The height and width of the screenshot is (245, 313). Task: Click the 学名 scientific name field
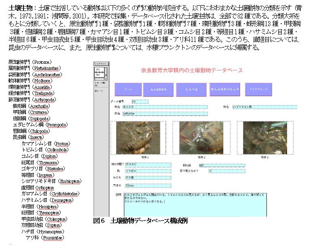pyautogui.click(x=165, y=114)
